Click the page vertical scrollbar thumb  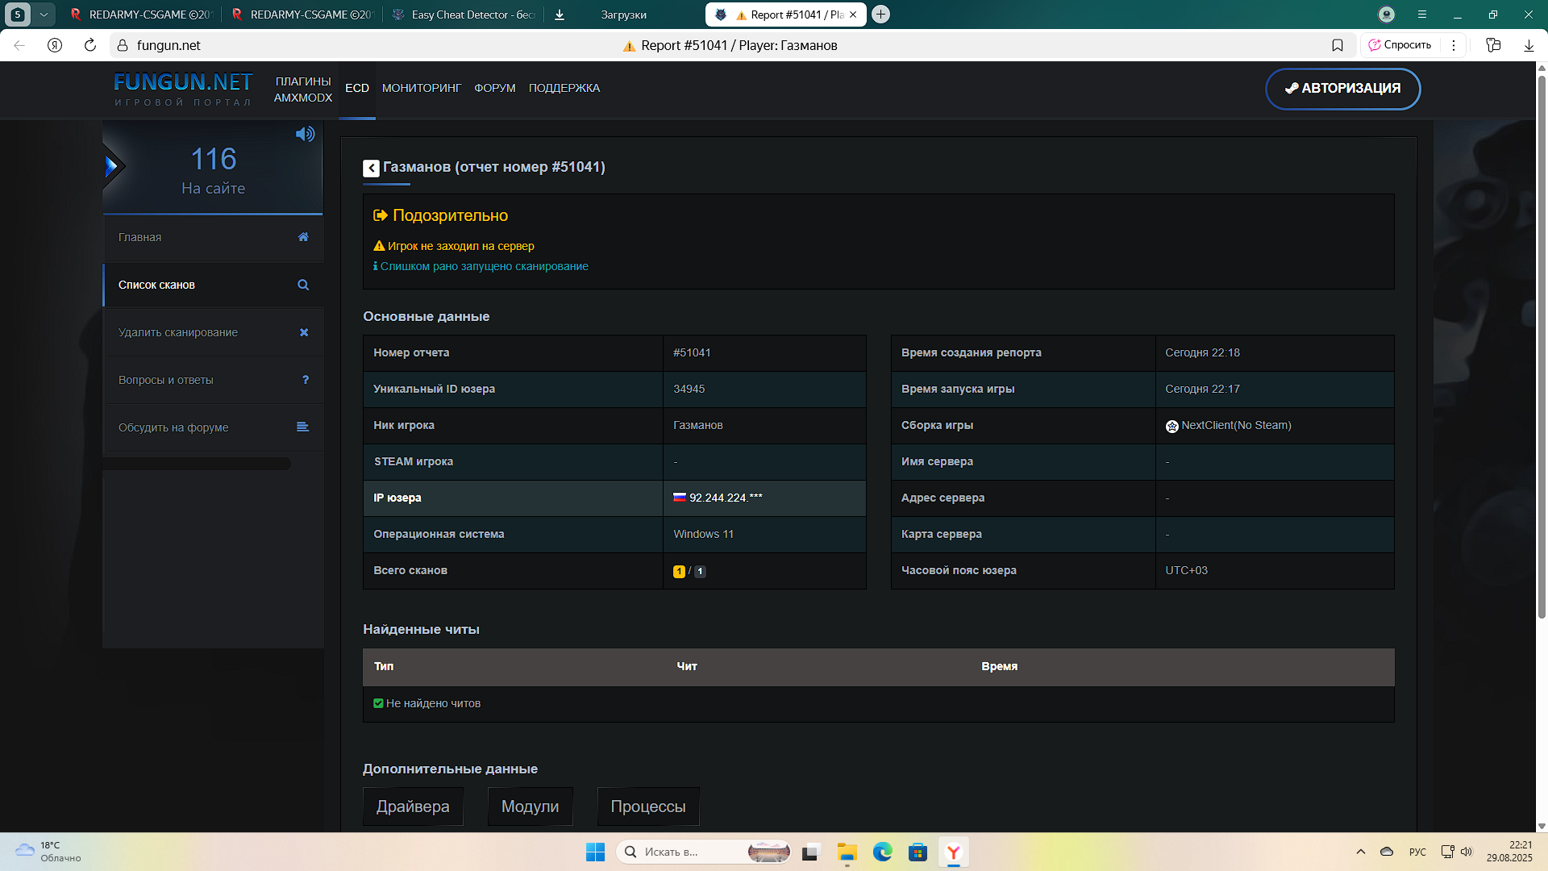[x=1542, y=347]
